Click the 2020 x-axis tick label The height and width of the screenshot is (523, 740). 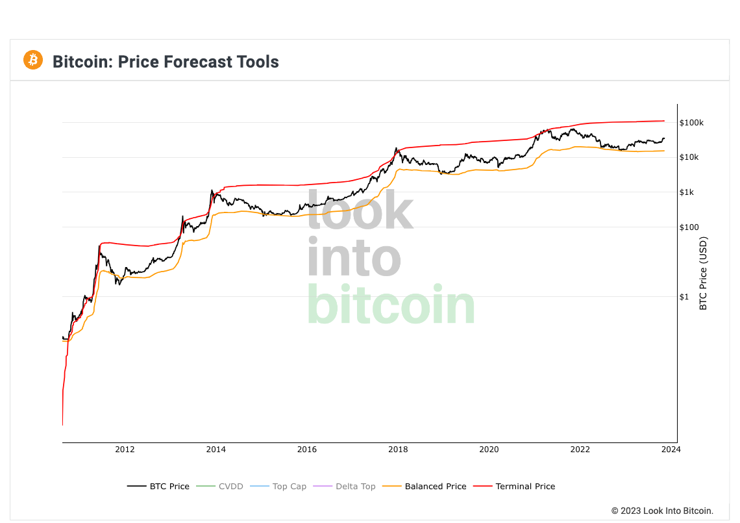click(x=489, y=449)
